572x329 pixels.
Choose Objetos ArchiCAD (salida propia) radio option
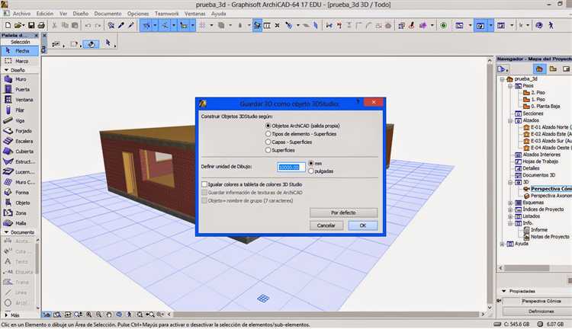tap(268, 126)
